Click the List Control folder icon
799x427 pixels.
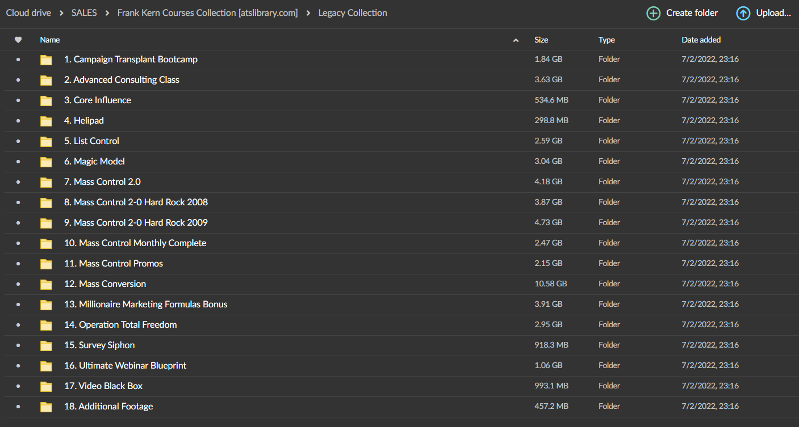pyautogui.click(x=46, y=141)
